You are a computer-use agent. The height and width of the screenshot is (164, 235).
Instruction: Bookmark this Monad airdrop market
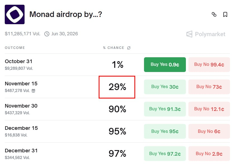tap(225, 14)
